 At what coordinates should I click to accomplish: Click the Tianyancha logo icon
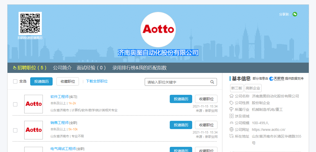point(277,79)
